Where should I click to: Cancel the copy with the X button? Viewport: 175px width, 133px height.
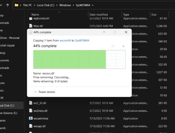(x=123, y=46)
